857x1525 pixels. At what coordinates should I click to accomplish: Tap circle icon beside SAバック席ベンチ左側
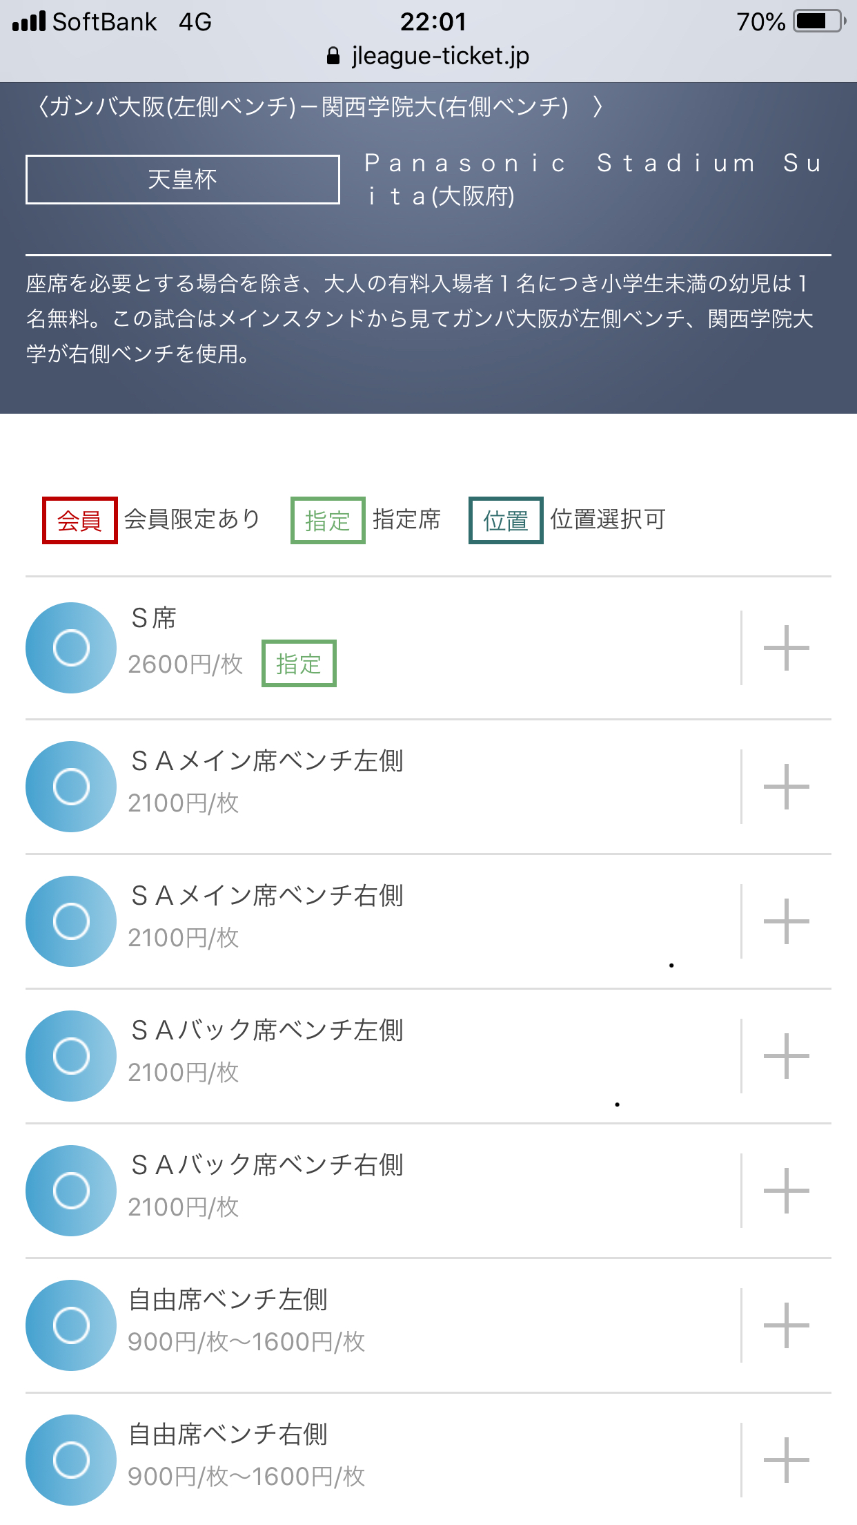[71, 1056]
